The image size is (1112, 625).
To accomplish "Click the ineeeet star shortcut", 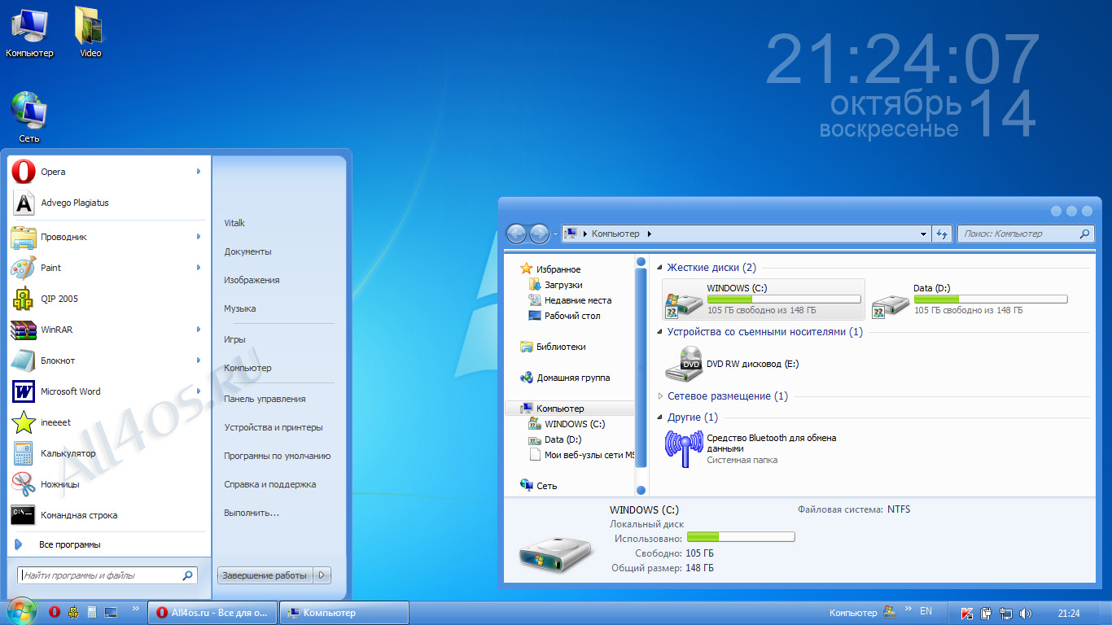I will click(106, 422).
